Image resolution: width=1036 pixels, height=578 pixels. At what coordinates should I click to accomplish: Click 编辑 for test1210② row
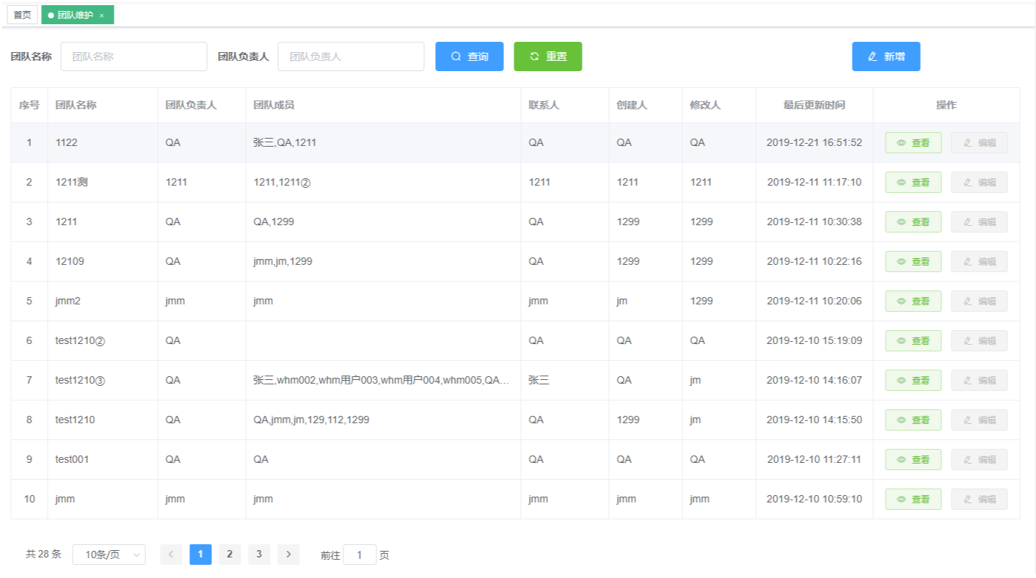(980, 341)
